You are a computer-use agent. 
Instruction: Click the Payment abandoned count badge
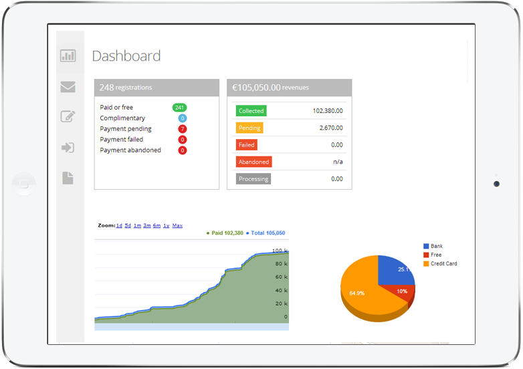183,150
